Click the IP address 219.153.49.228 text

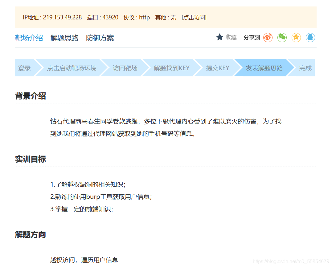[x=62, y=17]
